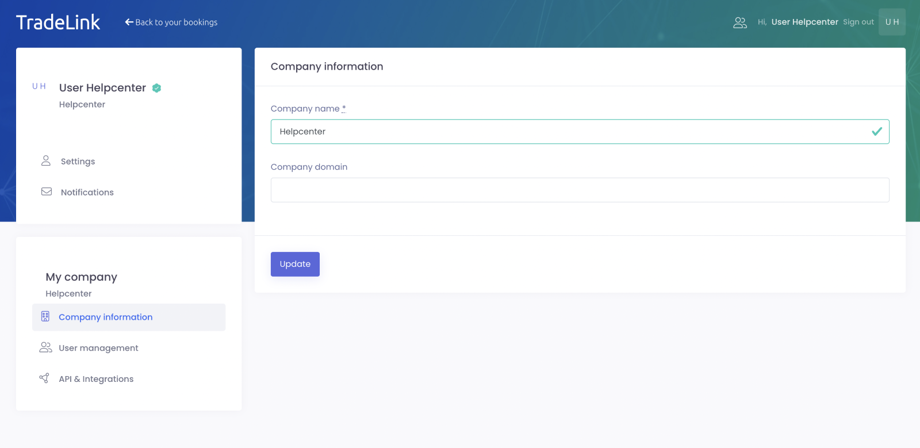Open the Notifications menu item

(87, 193)
